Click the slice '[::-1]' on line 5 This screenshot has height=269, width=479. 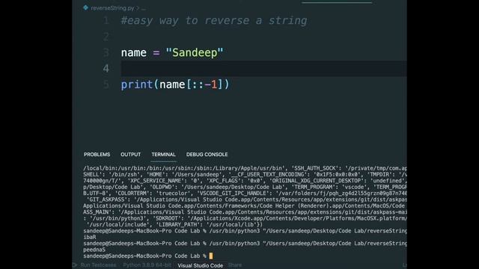pos(204,84)
